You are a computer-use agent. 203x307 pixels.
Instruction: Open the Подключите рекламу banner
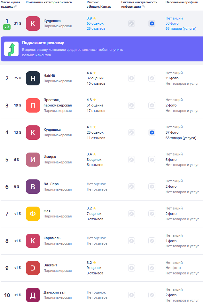(x=102, y=49)
